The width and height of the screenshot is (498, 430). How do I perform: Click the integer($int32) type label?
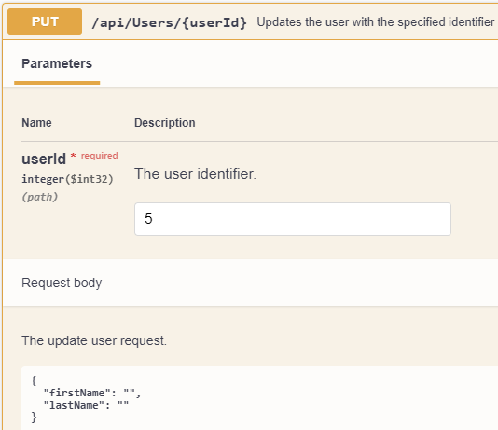(67, 179)
